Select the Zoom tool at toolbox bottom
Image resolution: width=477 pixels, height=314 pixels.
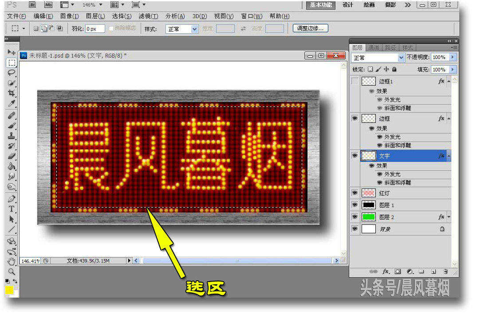pyautogui.click(x=11, y=270)
